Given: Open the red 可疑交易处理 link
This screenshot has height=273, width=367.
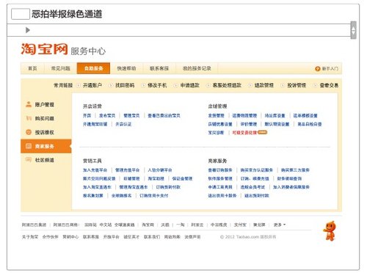Looking at the screenshot, I should pos(244,133).
